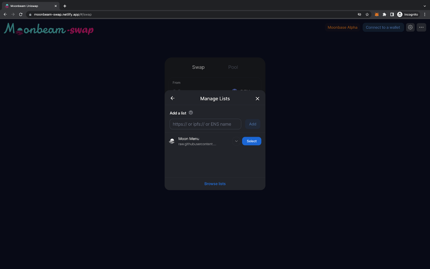Image resolution: width=430 pixels, height=269 pixels.
Task: Click the address bar URL
Action: 63,14
